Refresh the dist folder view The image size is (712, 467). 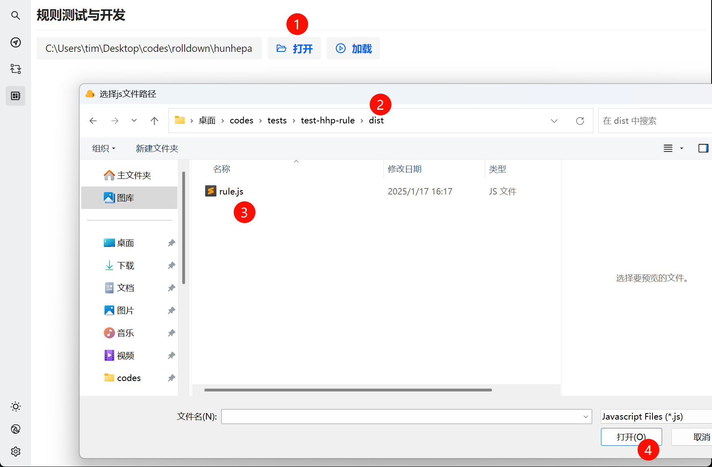(x=580, y=121)
